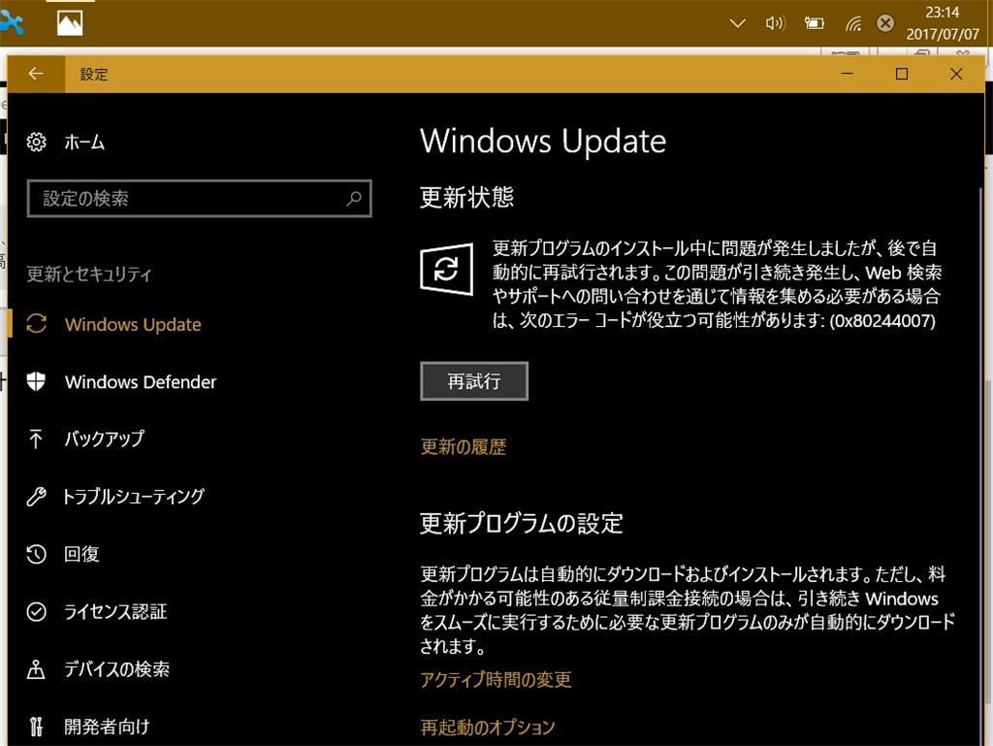Click the 更新状態 heading
993x746 pixels.
pos(466,197)
